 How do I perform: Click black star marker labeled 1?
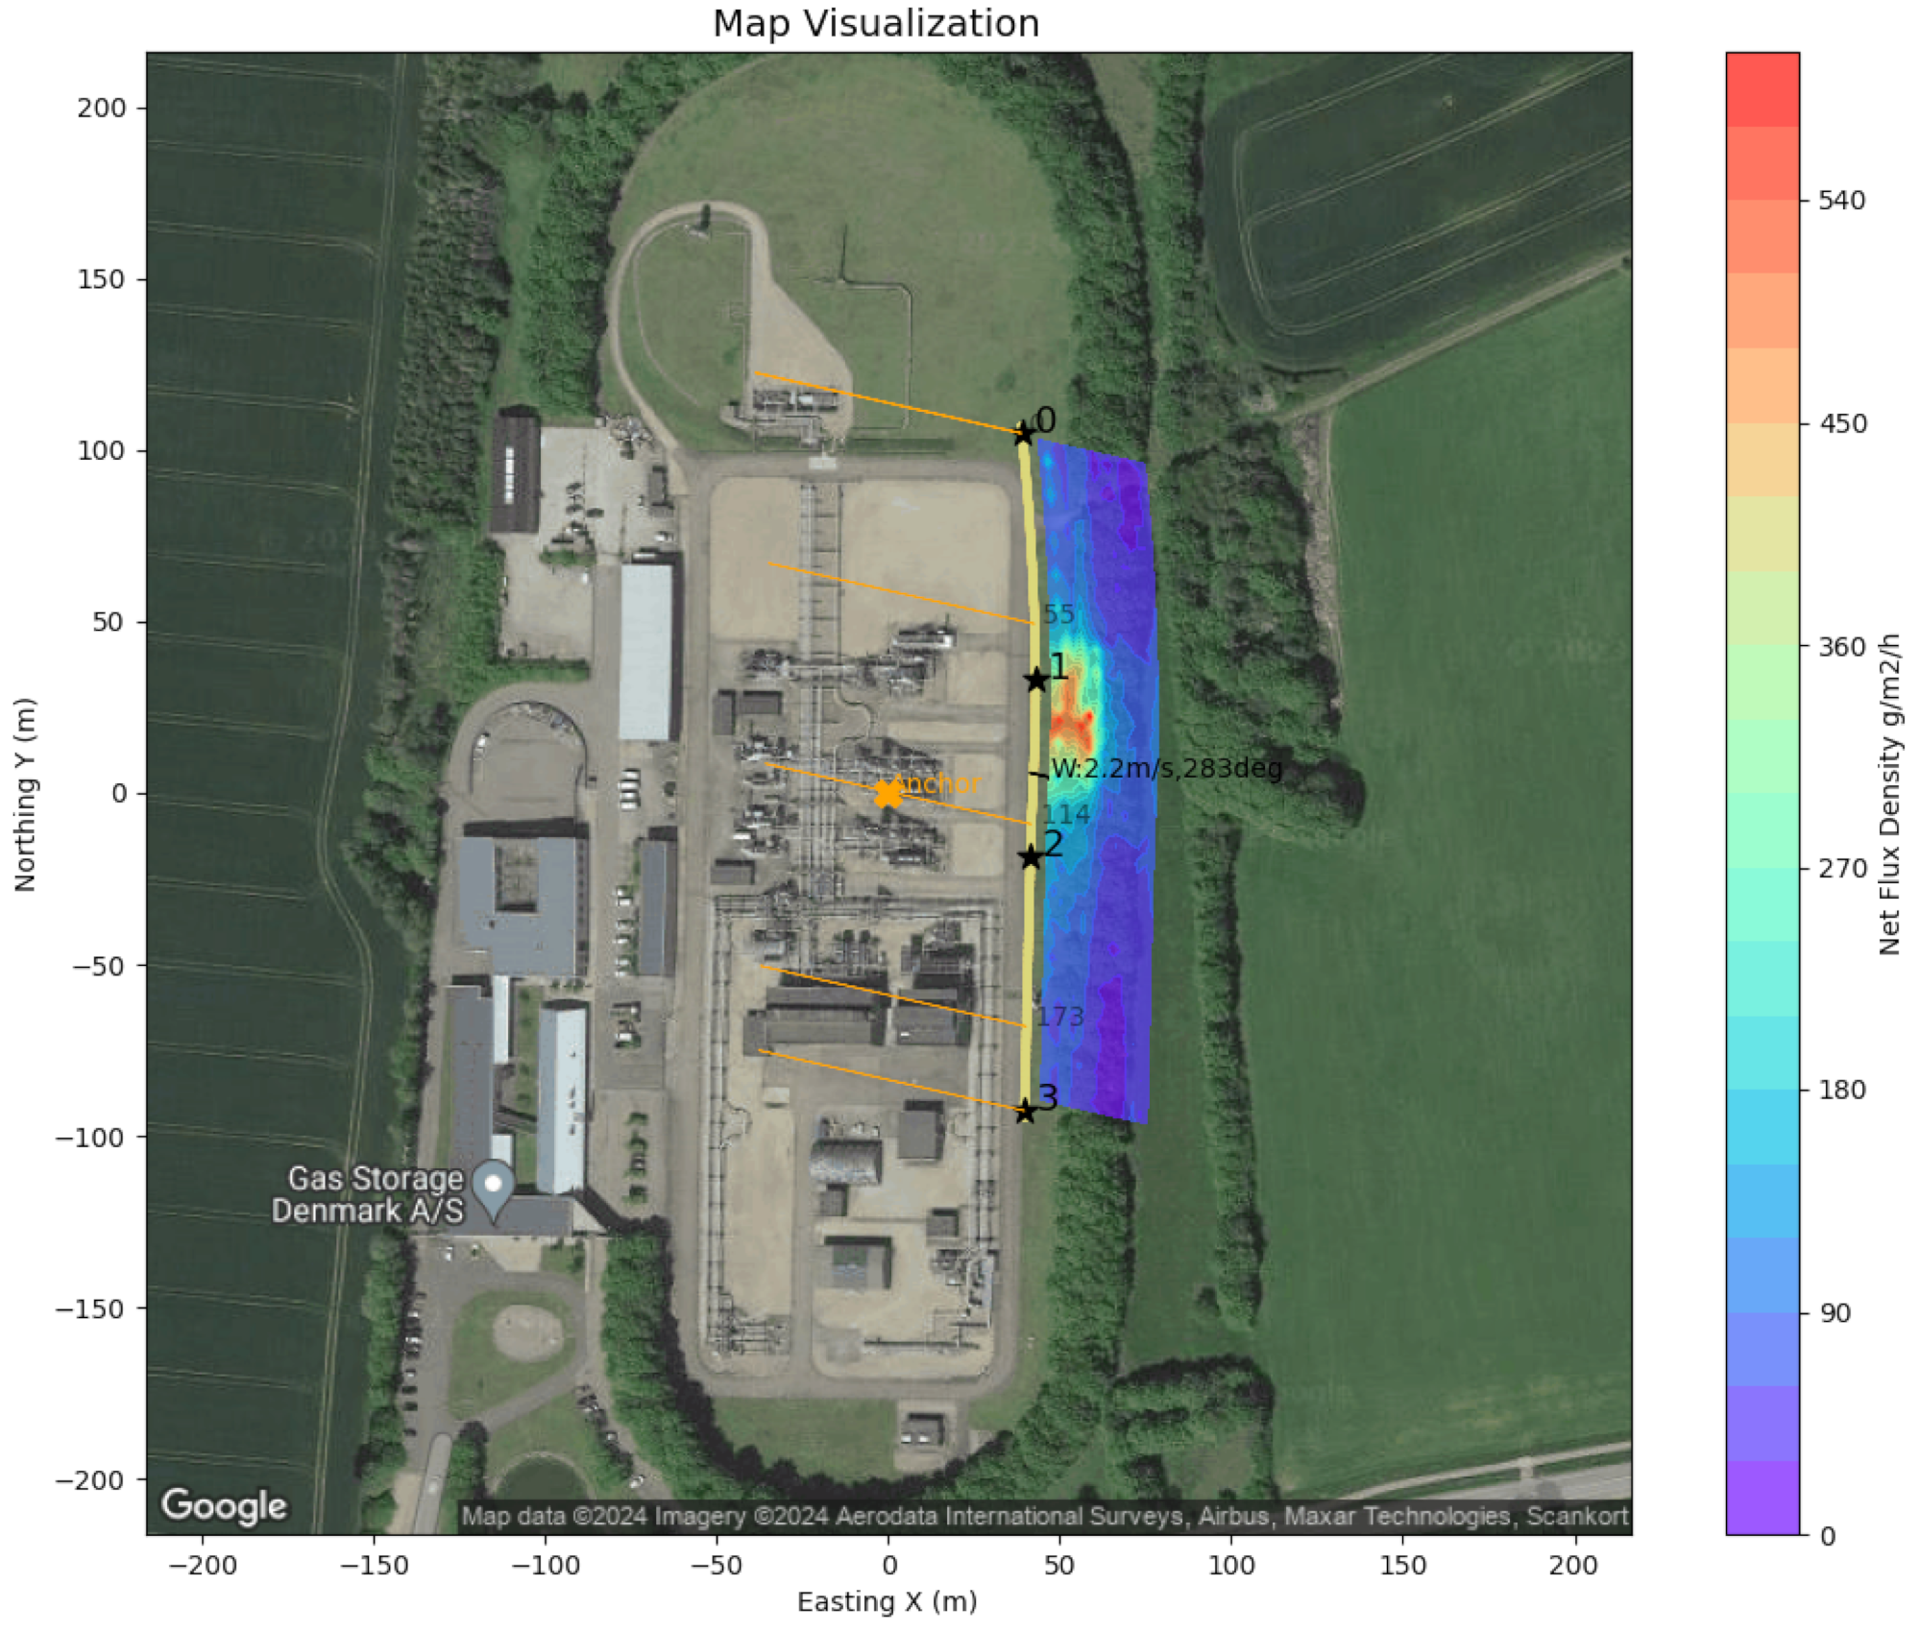coord(1035,680)
